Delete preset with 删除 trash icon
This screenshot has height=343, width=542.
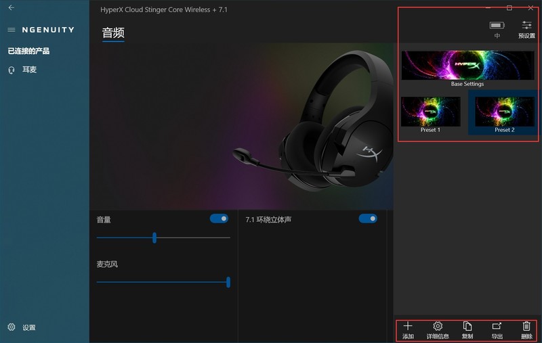pyautogui.click(x=526, y=330)
